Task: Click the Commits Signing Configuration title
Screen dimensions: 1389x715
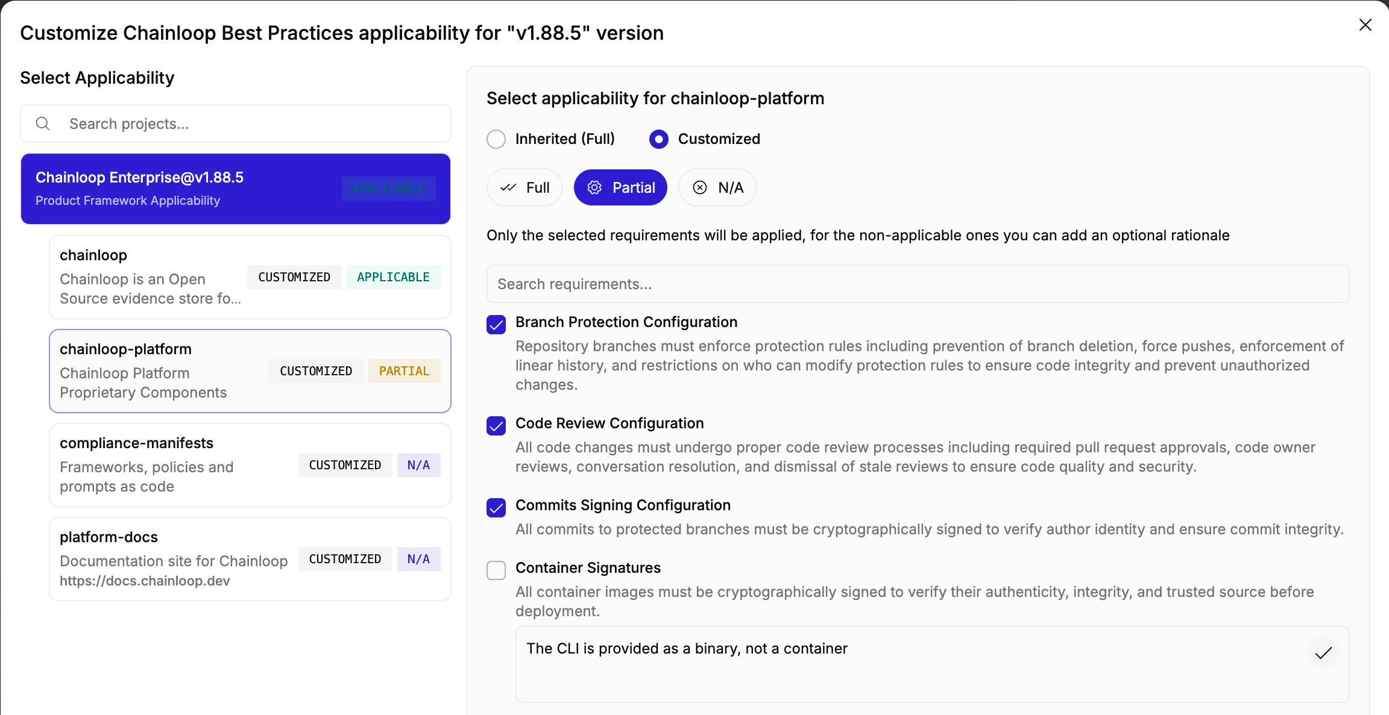Action: [x=623, y=505]
